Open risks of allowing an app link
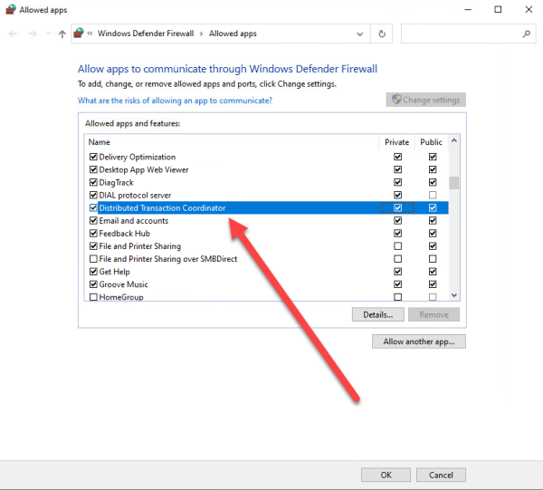Viewport: 543px width, 490px height. 175,101
